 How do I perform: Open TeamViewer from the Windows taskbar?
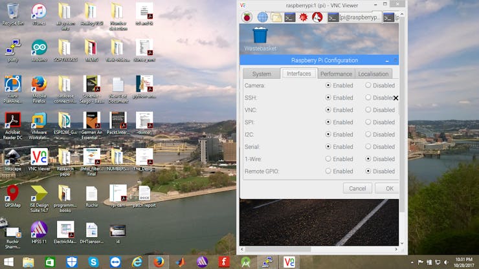point(115,262)
